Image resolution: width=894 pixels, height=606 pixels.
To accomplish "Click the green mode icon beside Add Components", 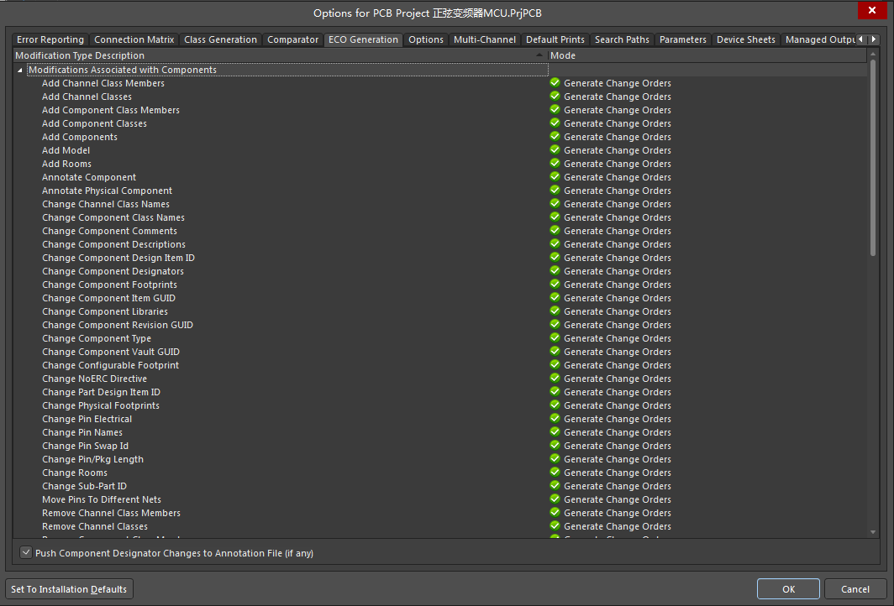I will click(x=555, y=137).
